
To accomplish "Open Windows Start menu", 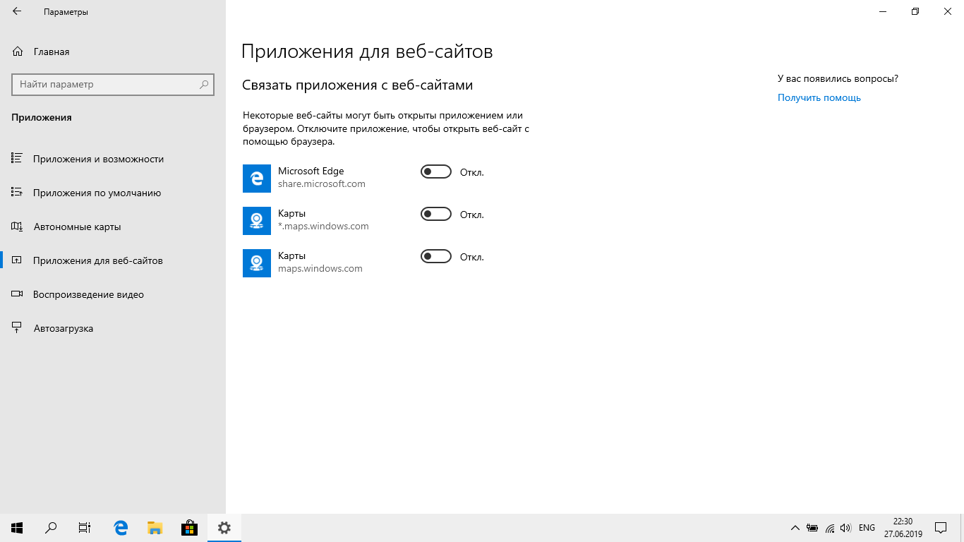I will [x=17, y=527].
